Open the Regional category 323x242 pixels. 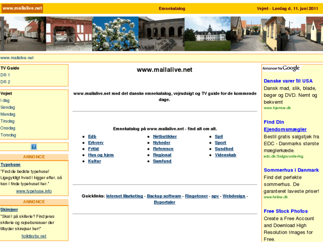pyautogui.click(x=162, y=155)
